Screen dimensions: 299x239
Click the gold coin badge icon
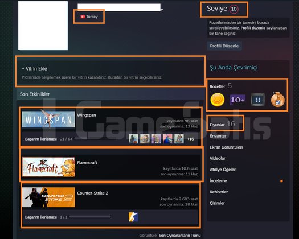click(218, 100)
